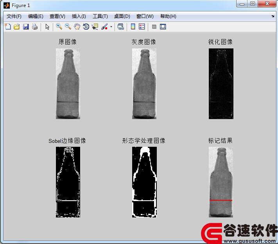
Task: Open the 工具(T) menu
Action: (x=100, y=16)
